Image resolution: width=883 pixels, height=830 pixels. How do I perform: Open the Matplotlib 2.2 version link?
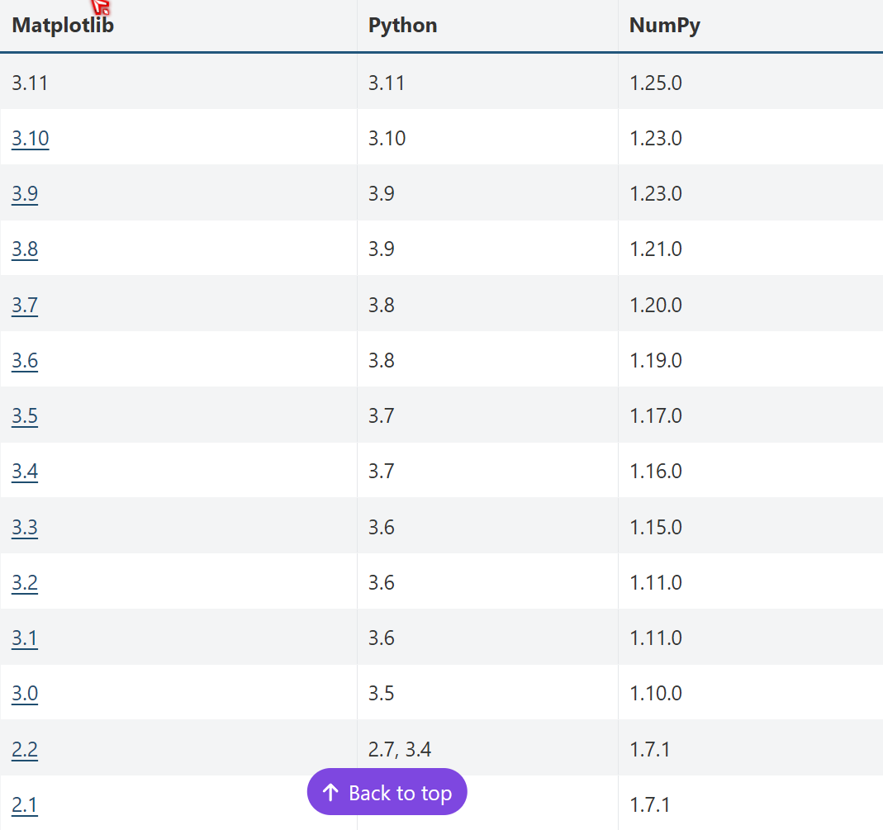pyautogui.click(x=25, y=749)
